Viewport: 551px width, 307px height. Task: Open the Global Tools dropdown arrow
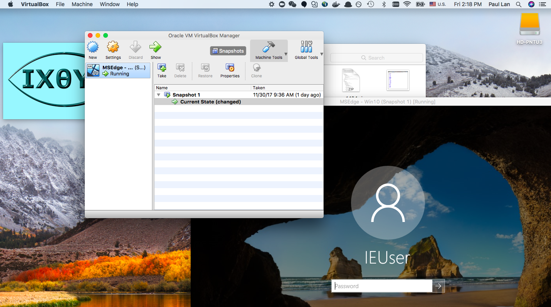point(322,54)
